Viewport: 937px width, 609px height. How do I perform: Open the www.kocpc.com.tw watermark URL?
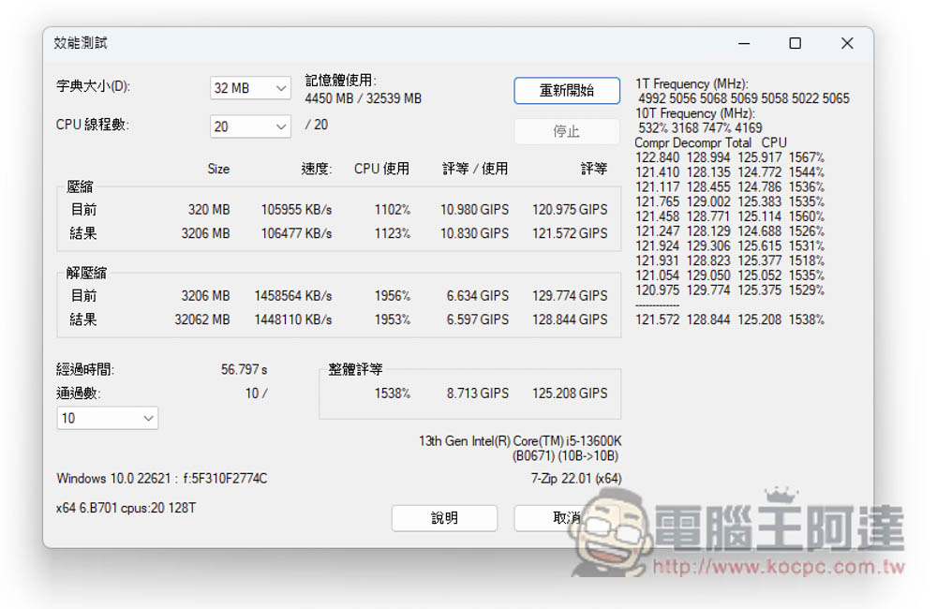click(777, 568)
